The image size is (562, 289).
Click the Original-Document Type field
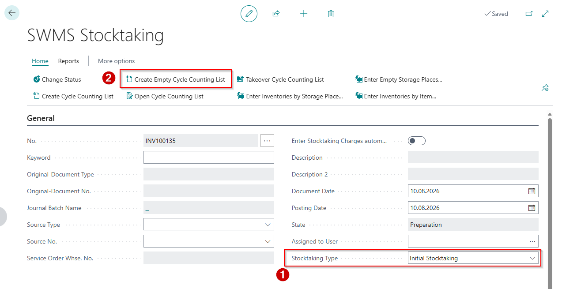(x=209, y=174)
